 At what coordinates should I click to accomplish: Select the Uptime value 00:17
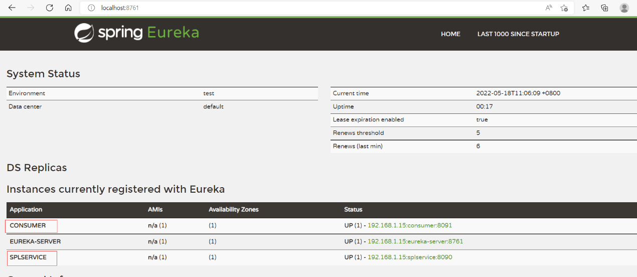(485, 106)
